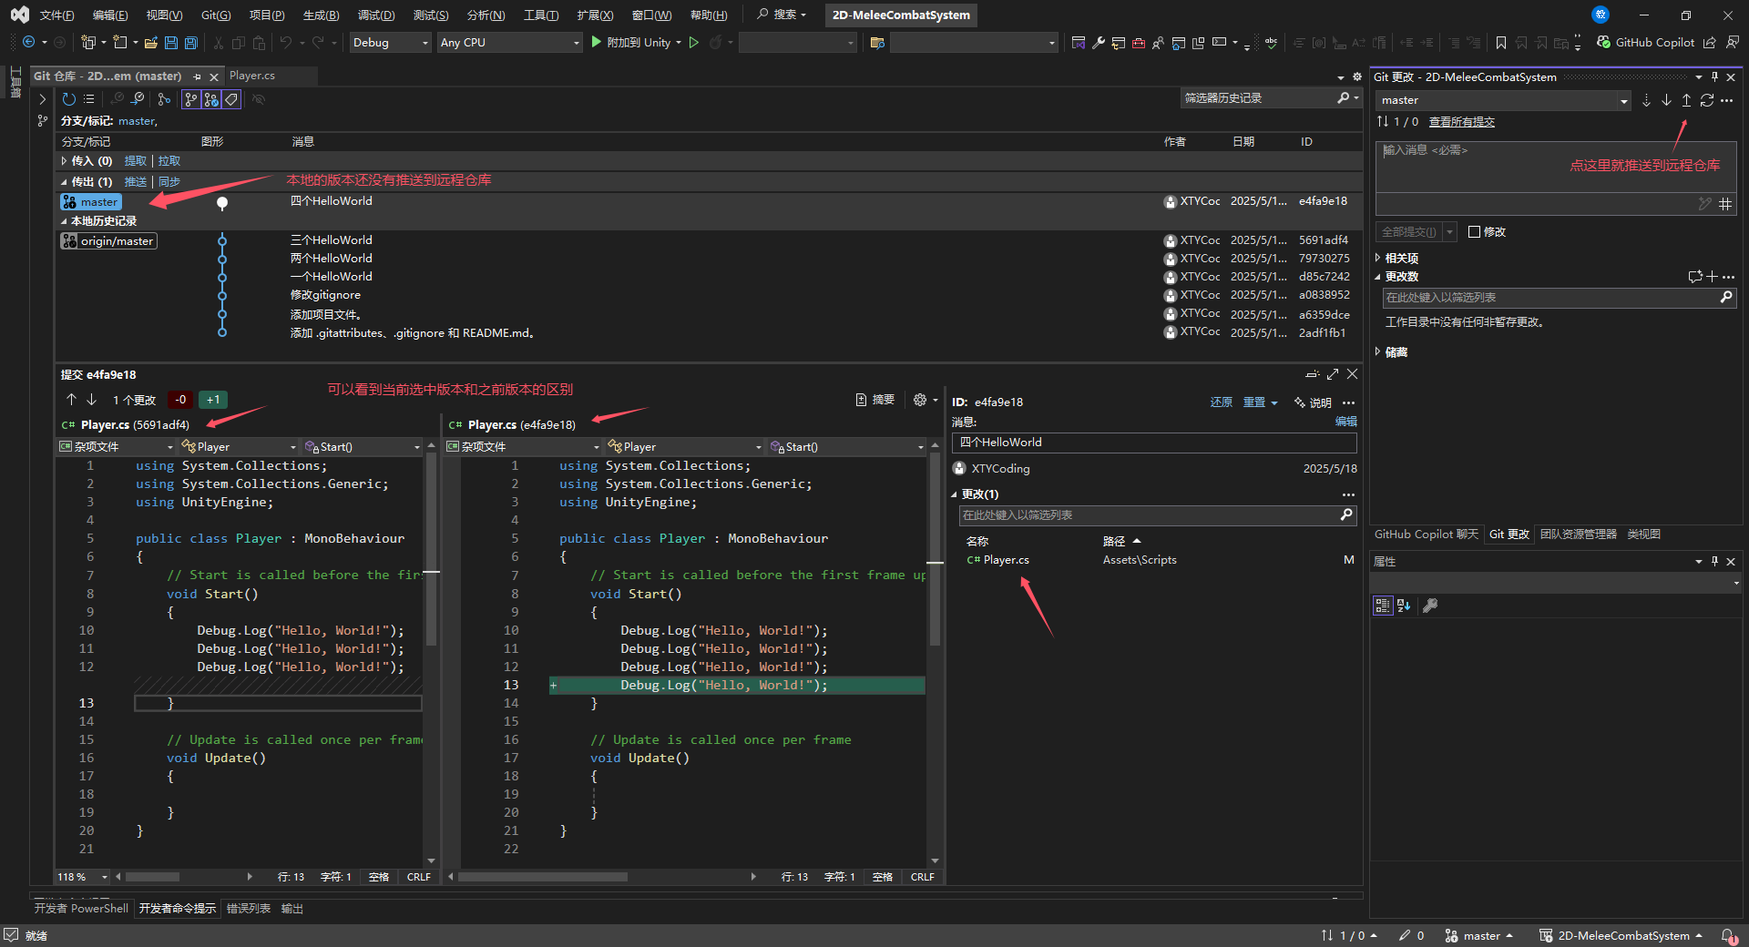The width and height of the screenshot is (1749, 947).
Task: Expand the 传入 (0) incoming section
Action: pos(65,161)
